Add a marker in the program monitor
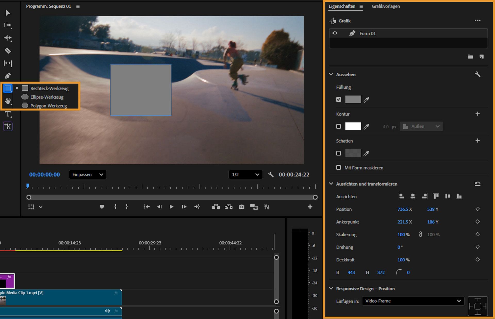Screen dimensions: 495x319 [x=102, y=207]
